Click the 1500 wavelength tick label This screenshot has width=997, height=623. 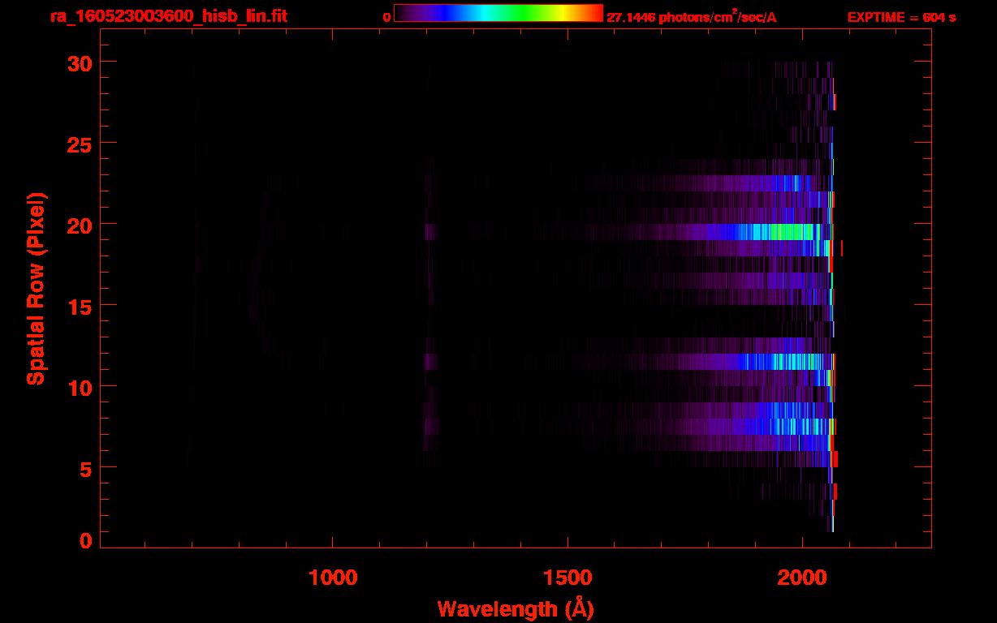click(568, 578)
